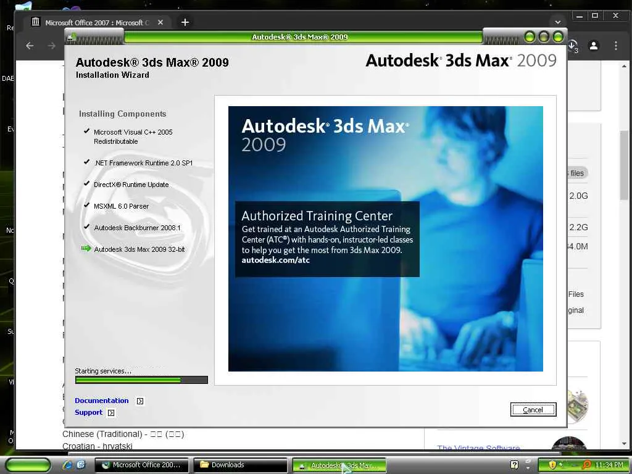The height and width of the screenshot is (474, 632).
Task: Click the installer title bar icon
Action: pyautogui.click(x=72, y=38)
